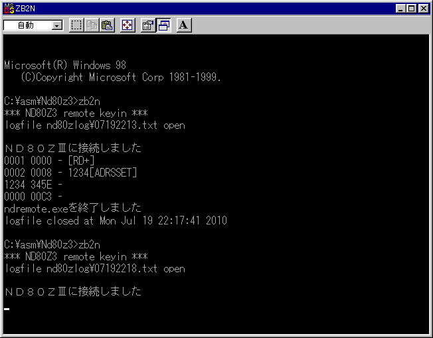Click the 'logfile closed at Mon Jul 19' line
Image resolution: width=433 pixels, height=338 pixels.
click(116, 220)
